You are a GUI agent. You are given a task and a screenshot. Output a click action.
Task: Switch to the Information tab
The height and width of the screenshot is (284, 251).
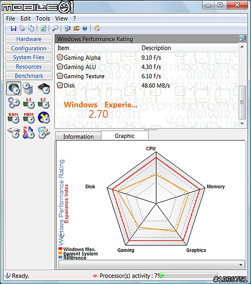click(x=79, y=137)
